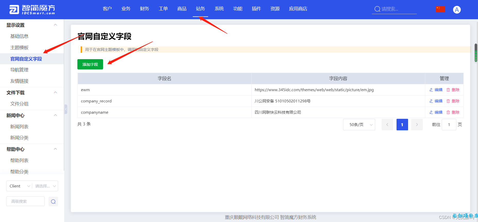The height and width of the screenshot is (222, 478).
Task: Open the 财务 menu
Action: point(144,9)
